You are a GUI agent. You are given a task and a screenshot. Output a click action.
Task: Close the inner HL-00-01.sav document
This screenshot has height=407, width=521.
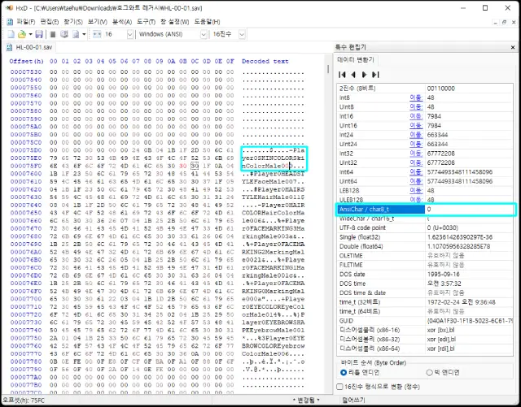coord(513,22)
